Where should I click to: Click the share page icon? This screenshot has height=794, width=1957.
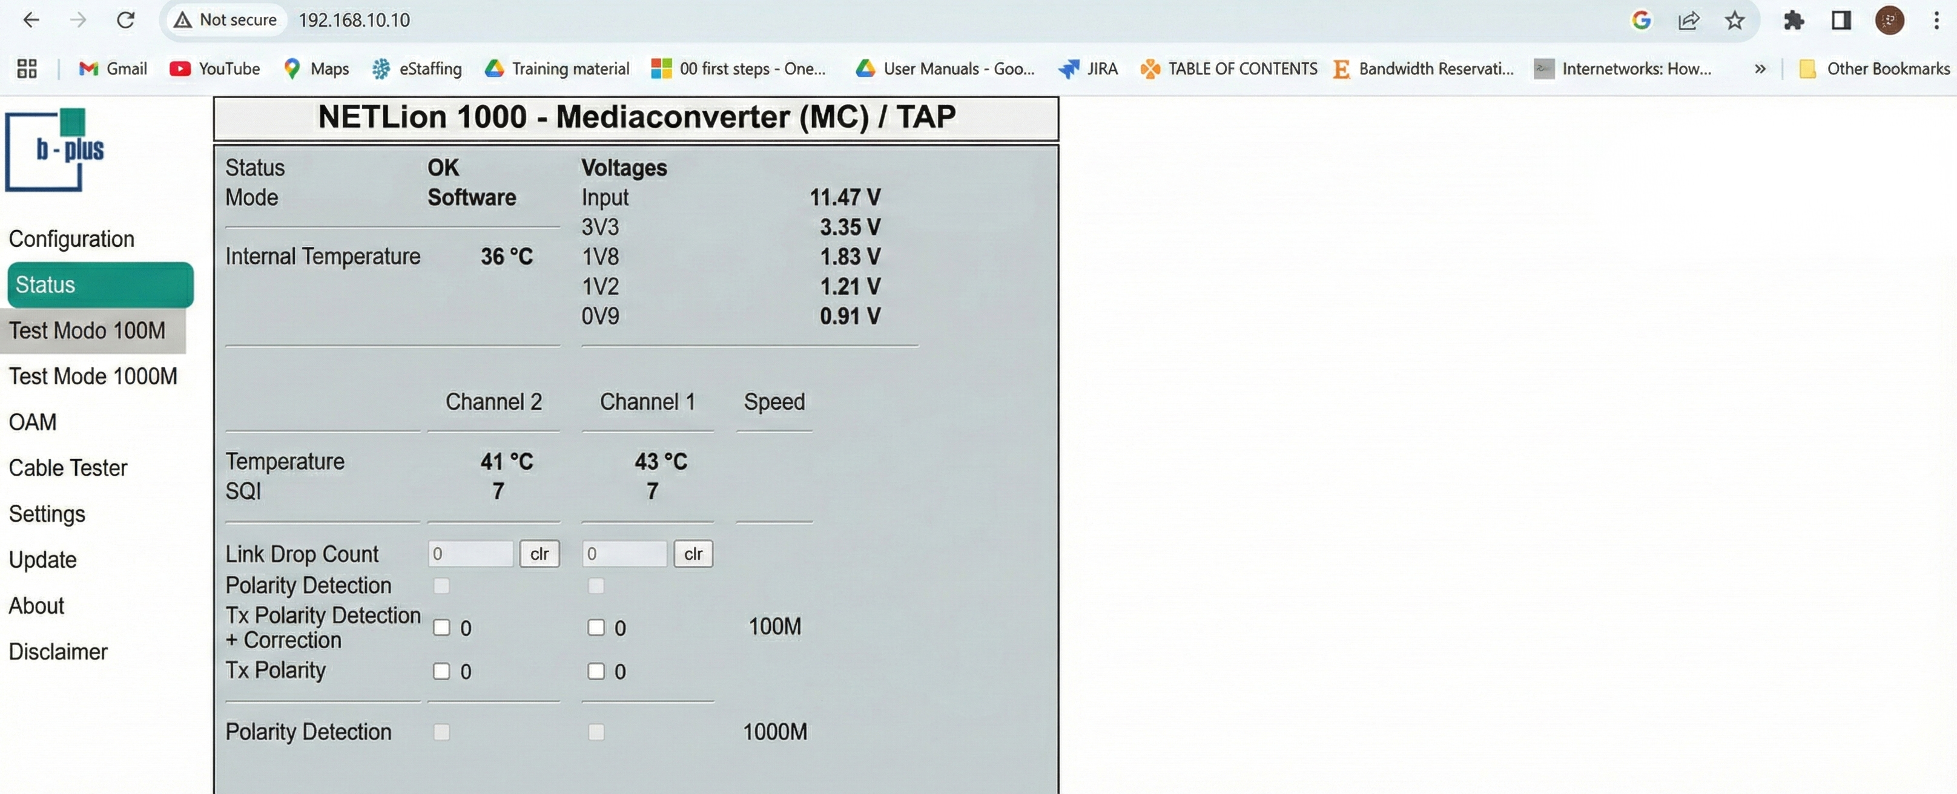[x=1688, y=21]
